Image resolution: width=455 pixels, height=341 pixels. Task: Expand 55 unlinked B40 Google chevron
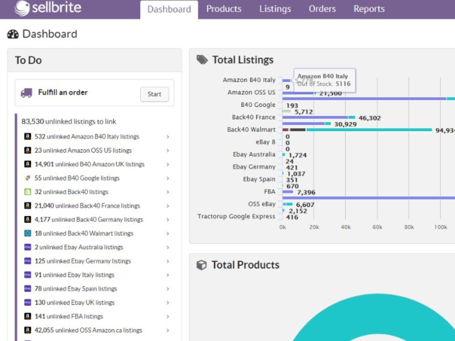(x=168, y=178)
